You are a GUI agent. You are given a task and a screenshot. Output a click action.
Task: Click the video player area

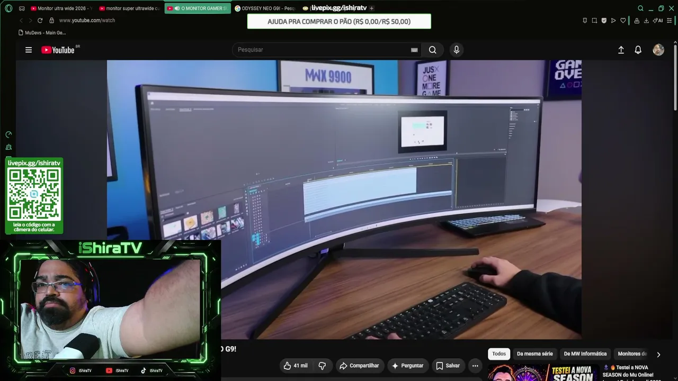point(344,199)
